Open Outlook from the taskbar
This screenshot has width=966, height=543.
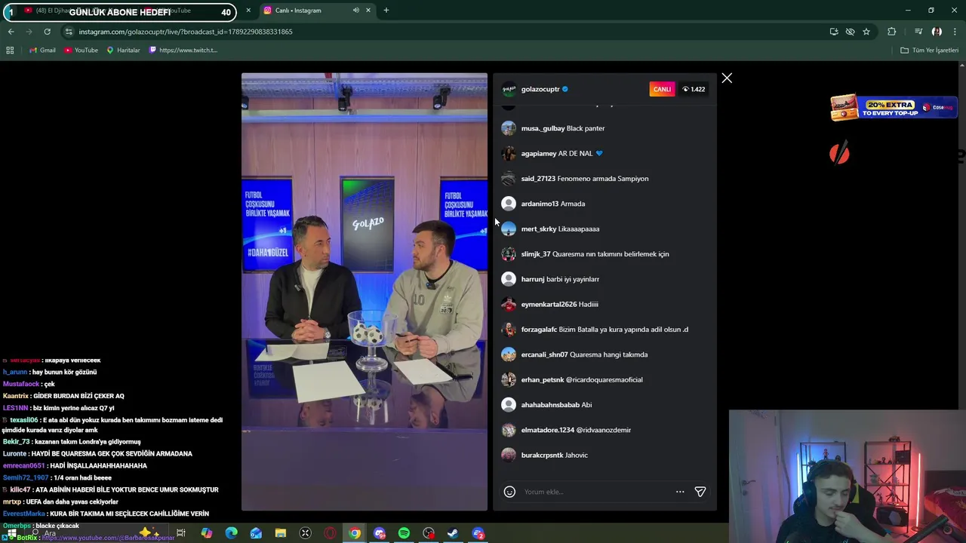pyautogui.click(x=256, y=533)
